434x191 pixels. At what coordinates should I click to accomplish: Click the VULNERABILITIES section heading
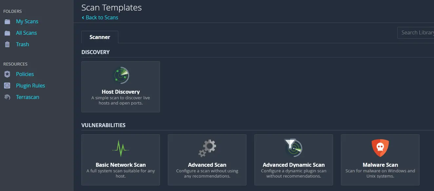tap(103, 125)
